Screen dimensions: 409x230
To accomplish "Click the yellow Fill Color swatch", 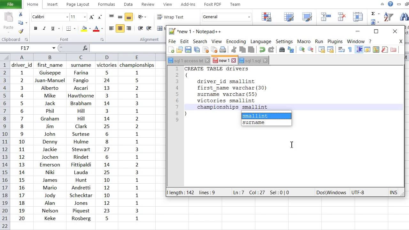I will click(84, 28).
